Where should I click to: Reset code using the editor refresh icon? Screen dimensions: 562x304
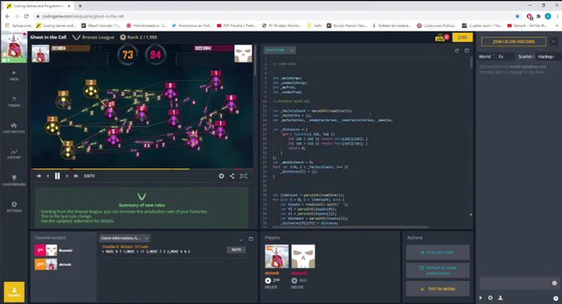point(457,50)
